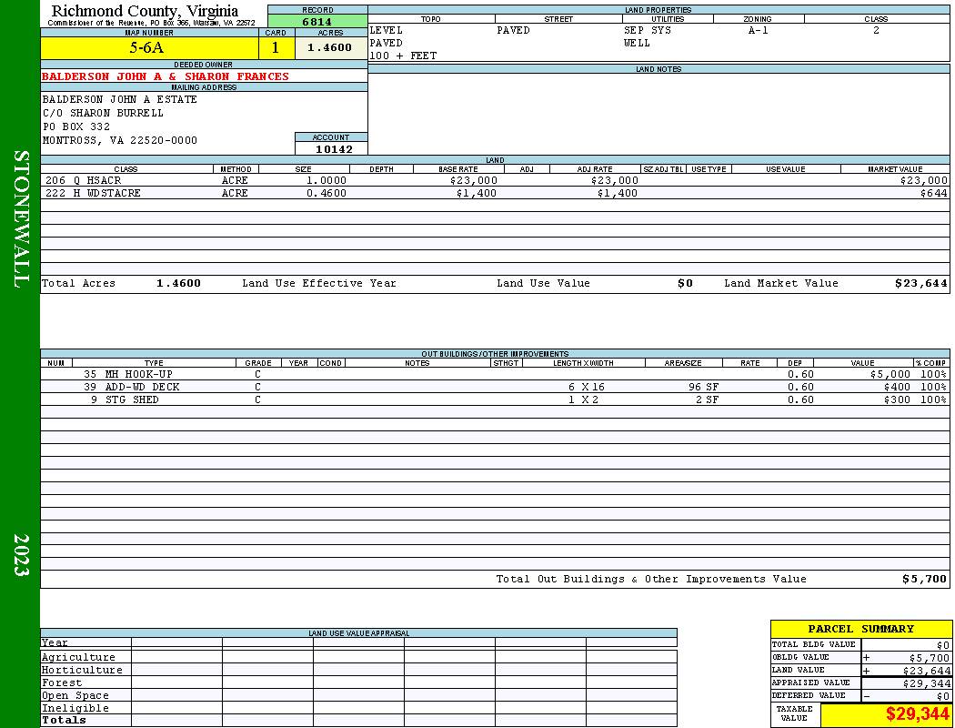
Task: Click mailing line PO BOX 332
Action: [x=76, y=126]
